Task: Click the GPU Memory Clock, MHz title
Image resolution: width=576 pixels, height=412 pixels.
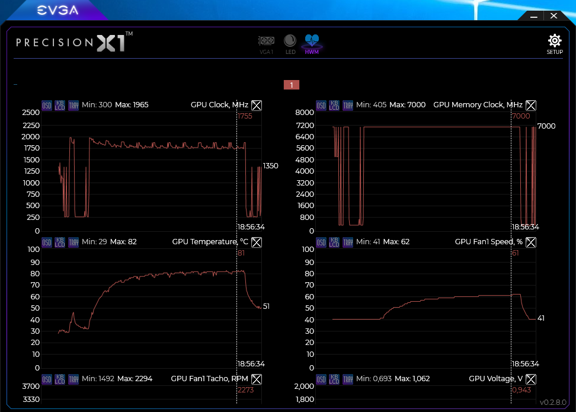Action: (x=478, y=105)
